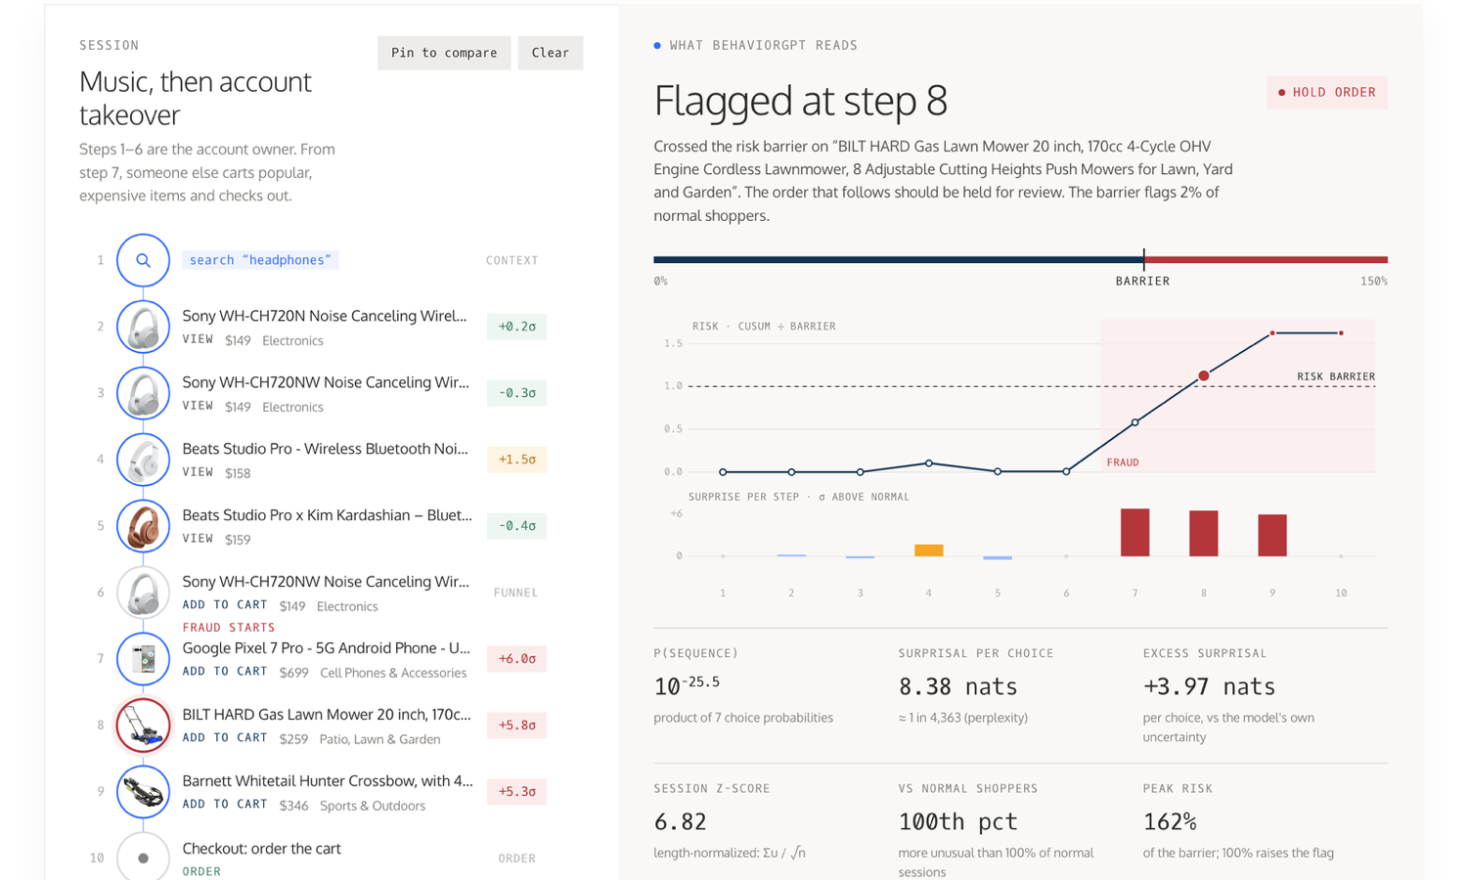Click the HOLD ORDER status badge
The image size is (1467, 880).
coord(1327,93)
